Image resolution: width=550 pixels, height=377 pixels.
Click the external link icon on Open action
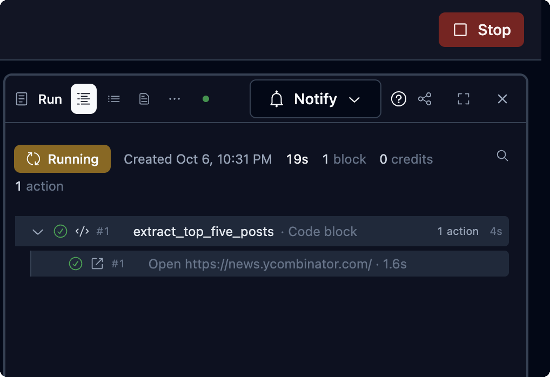97,264
